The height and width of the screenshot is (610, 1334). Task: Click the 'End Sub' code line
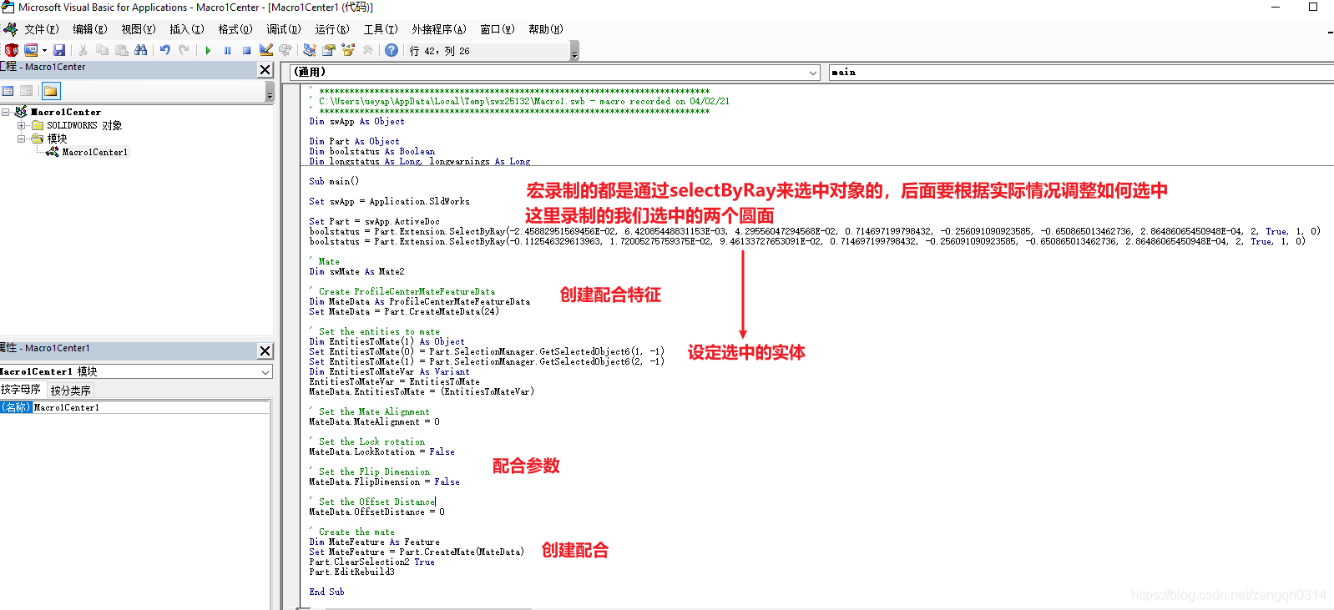coord(326,592)
